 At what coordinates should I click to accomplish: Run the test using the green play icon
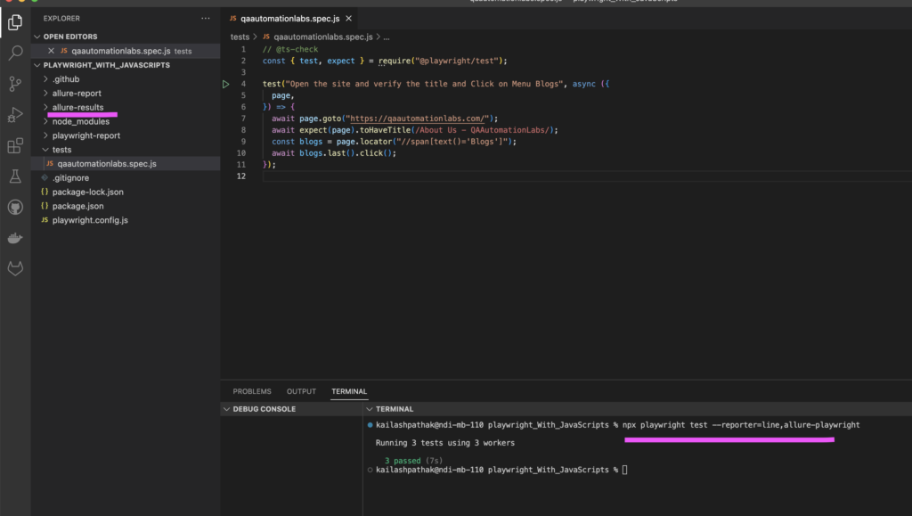click(x=225, y=85)
